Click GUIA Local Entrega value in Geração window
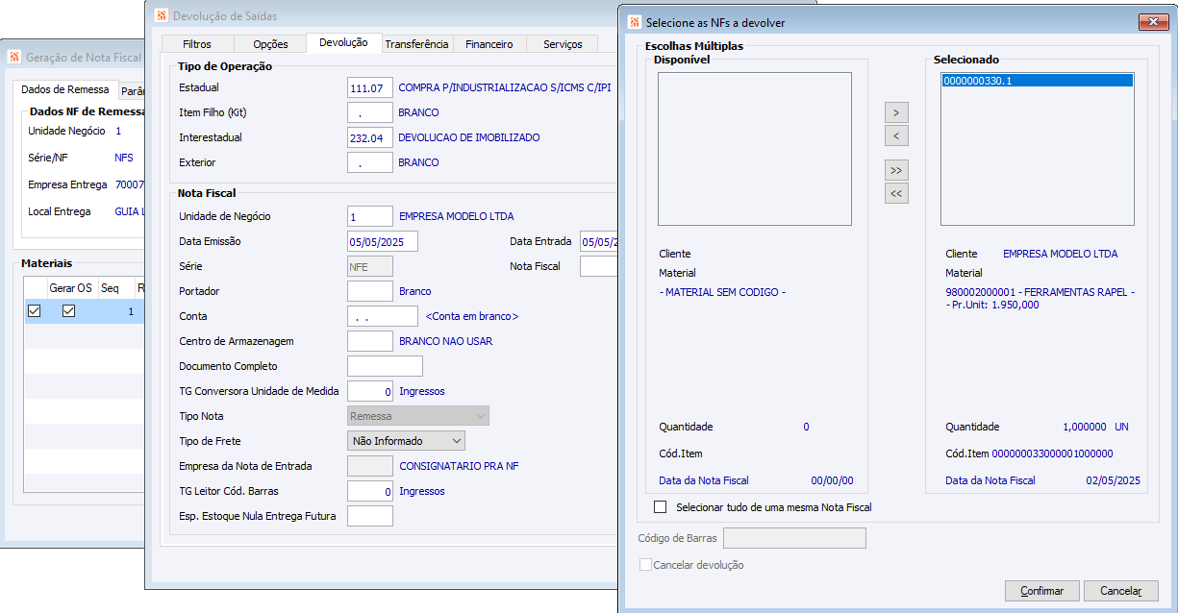 [x=129, y=211]
